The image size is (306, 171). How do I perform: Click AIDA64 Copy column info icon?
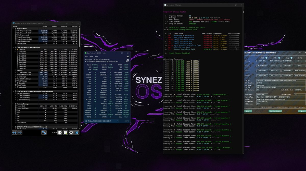pyautogui.click(x=291, y=58)
